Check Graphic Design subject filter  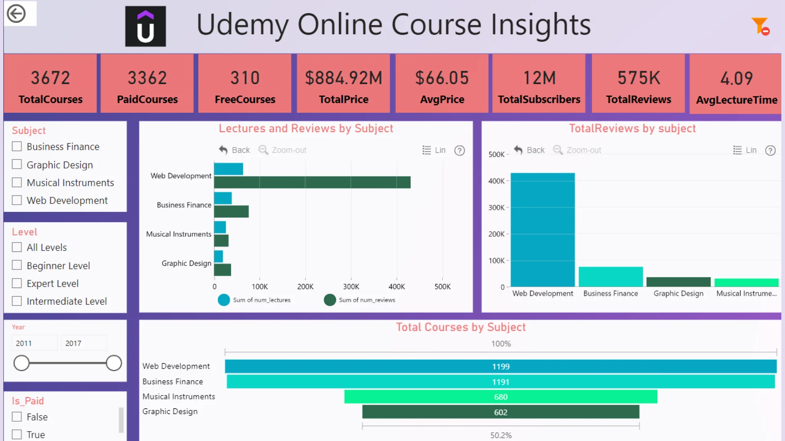click(17, 164)
